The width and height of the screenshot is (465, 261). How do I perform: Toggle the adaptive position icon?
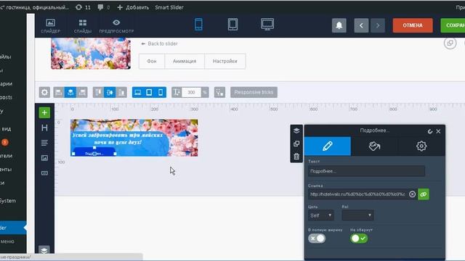click(219, 92)
